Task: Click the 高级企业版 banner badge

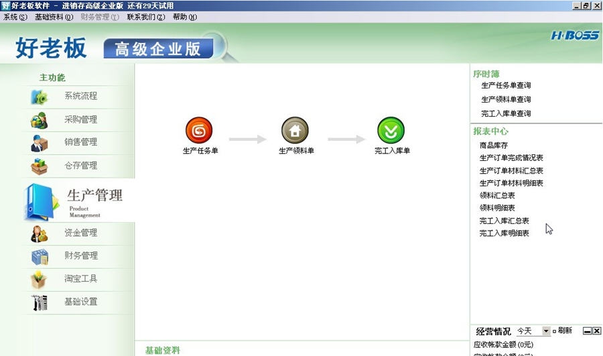Action: pyautogui.click(x=158, y=49)
